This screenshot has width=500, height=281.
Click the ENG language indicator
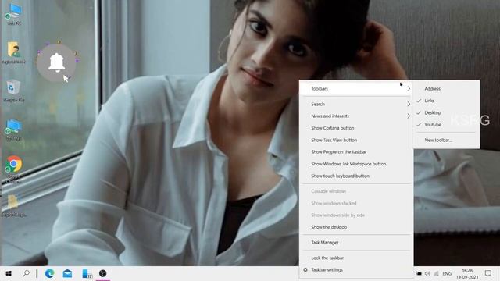447,273
